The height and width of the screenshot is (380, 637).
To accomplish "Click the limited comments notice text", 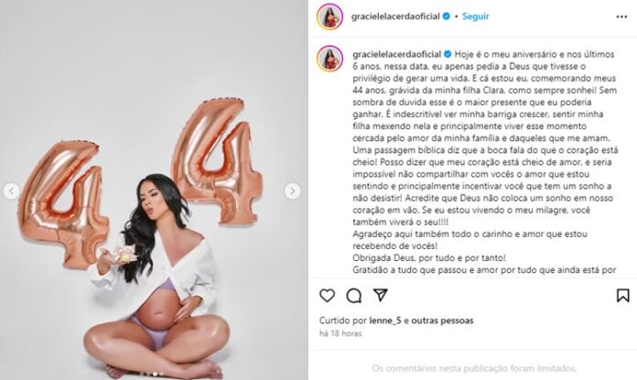I will (x=474, y=369).
